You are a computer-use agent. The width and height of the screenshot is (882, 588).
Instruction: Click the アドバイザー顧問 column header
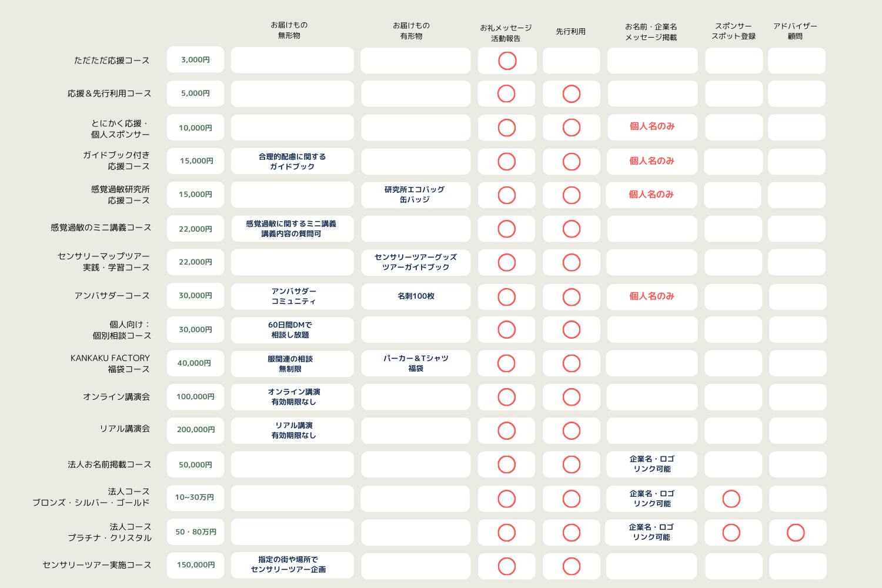point(795,31)
